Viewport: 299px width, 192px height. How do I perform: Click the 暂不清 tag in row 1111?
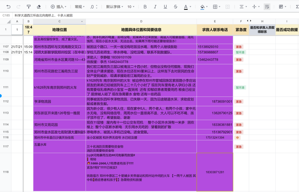(x=240, y=87)
